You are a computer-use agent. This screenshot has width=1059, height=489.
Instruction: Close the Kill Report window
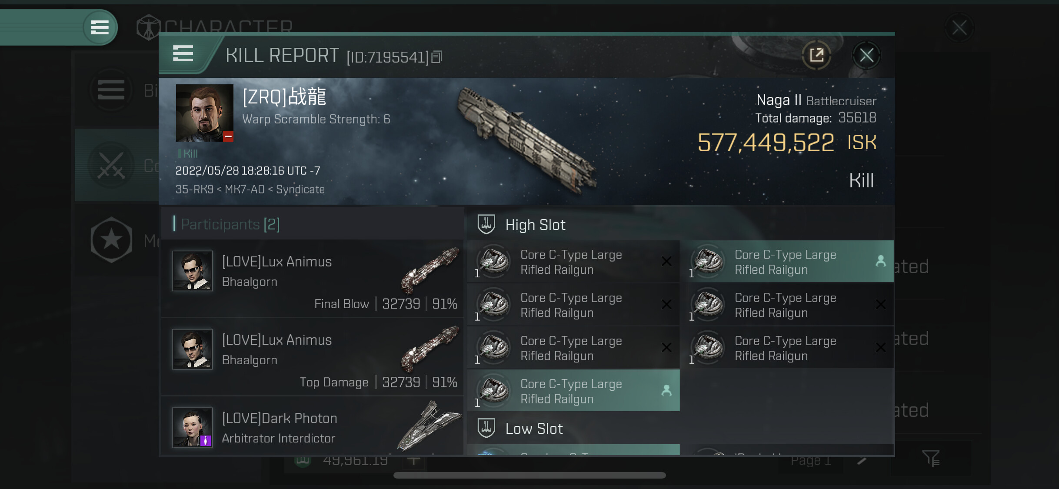(866, 55)
